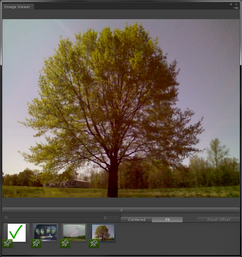Click the pin icon on the tree thumbnail
Screen dimensions: 242x257
(94, 243)
